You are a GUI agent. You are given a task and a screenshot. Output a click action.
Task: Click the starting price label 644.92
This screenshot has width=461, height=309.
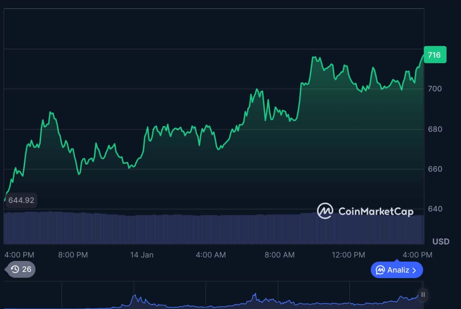[x=21, y=200]
